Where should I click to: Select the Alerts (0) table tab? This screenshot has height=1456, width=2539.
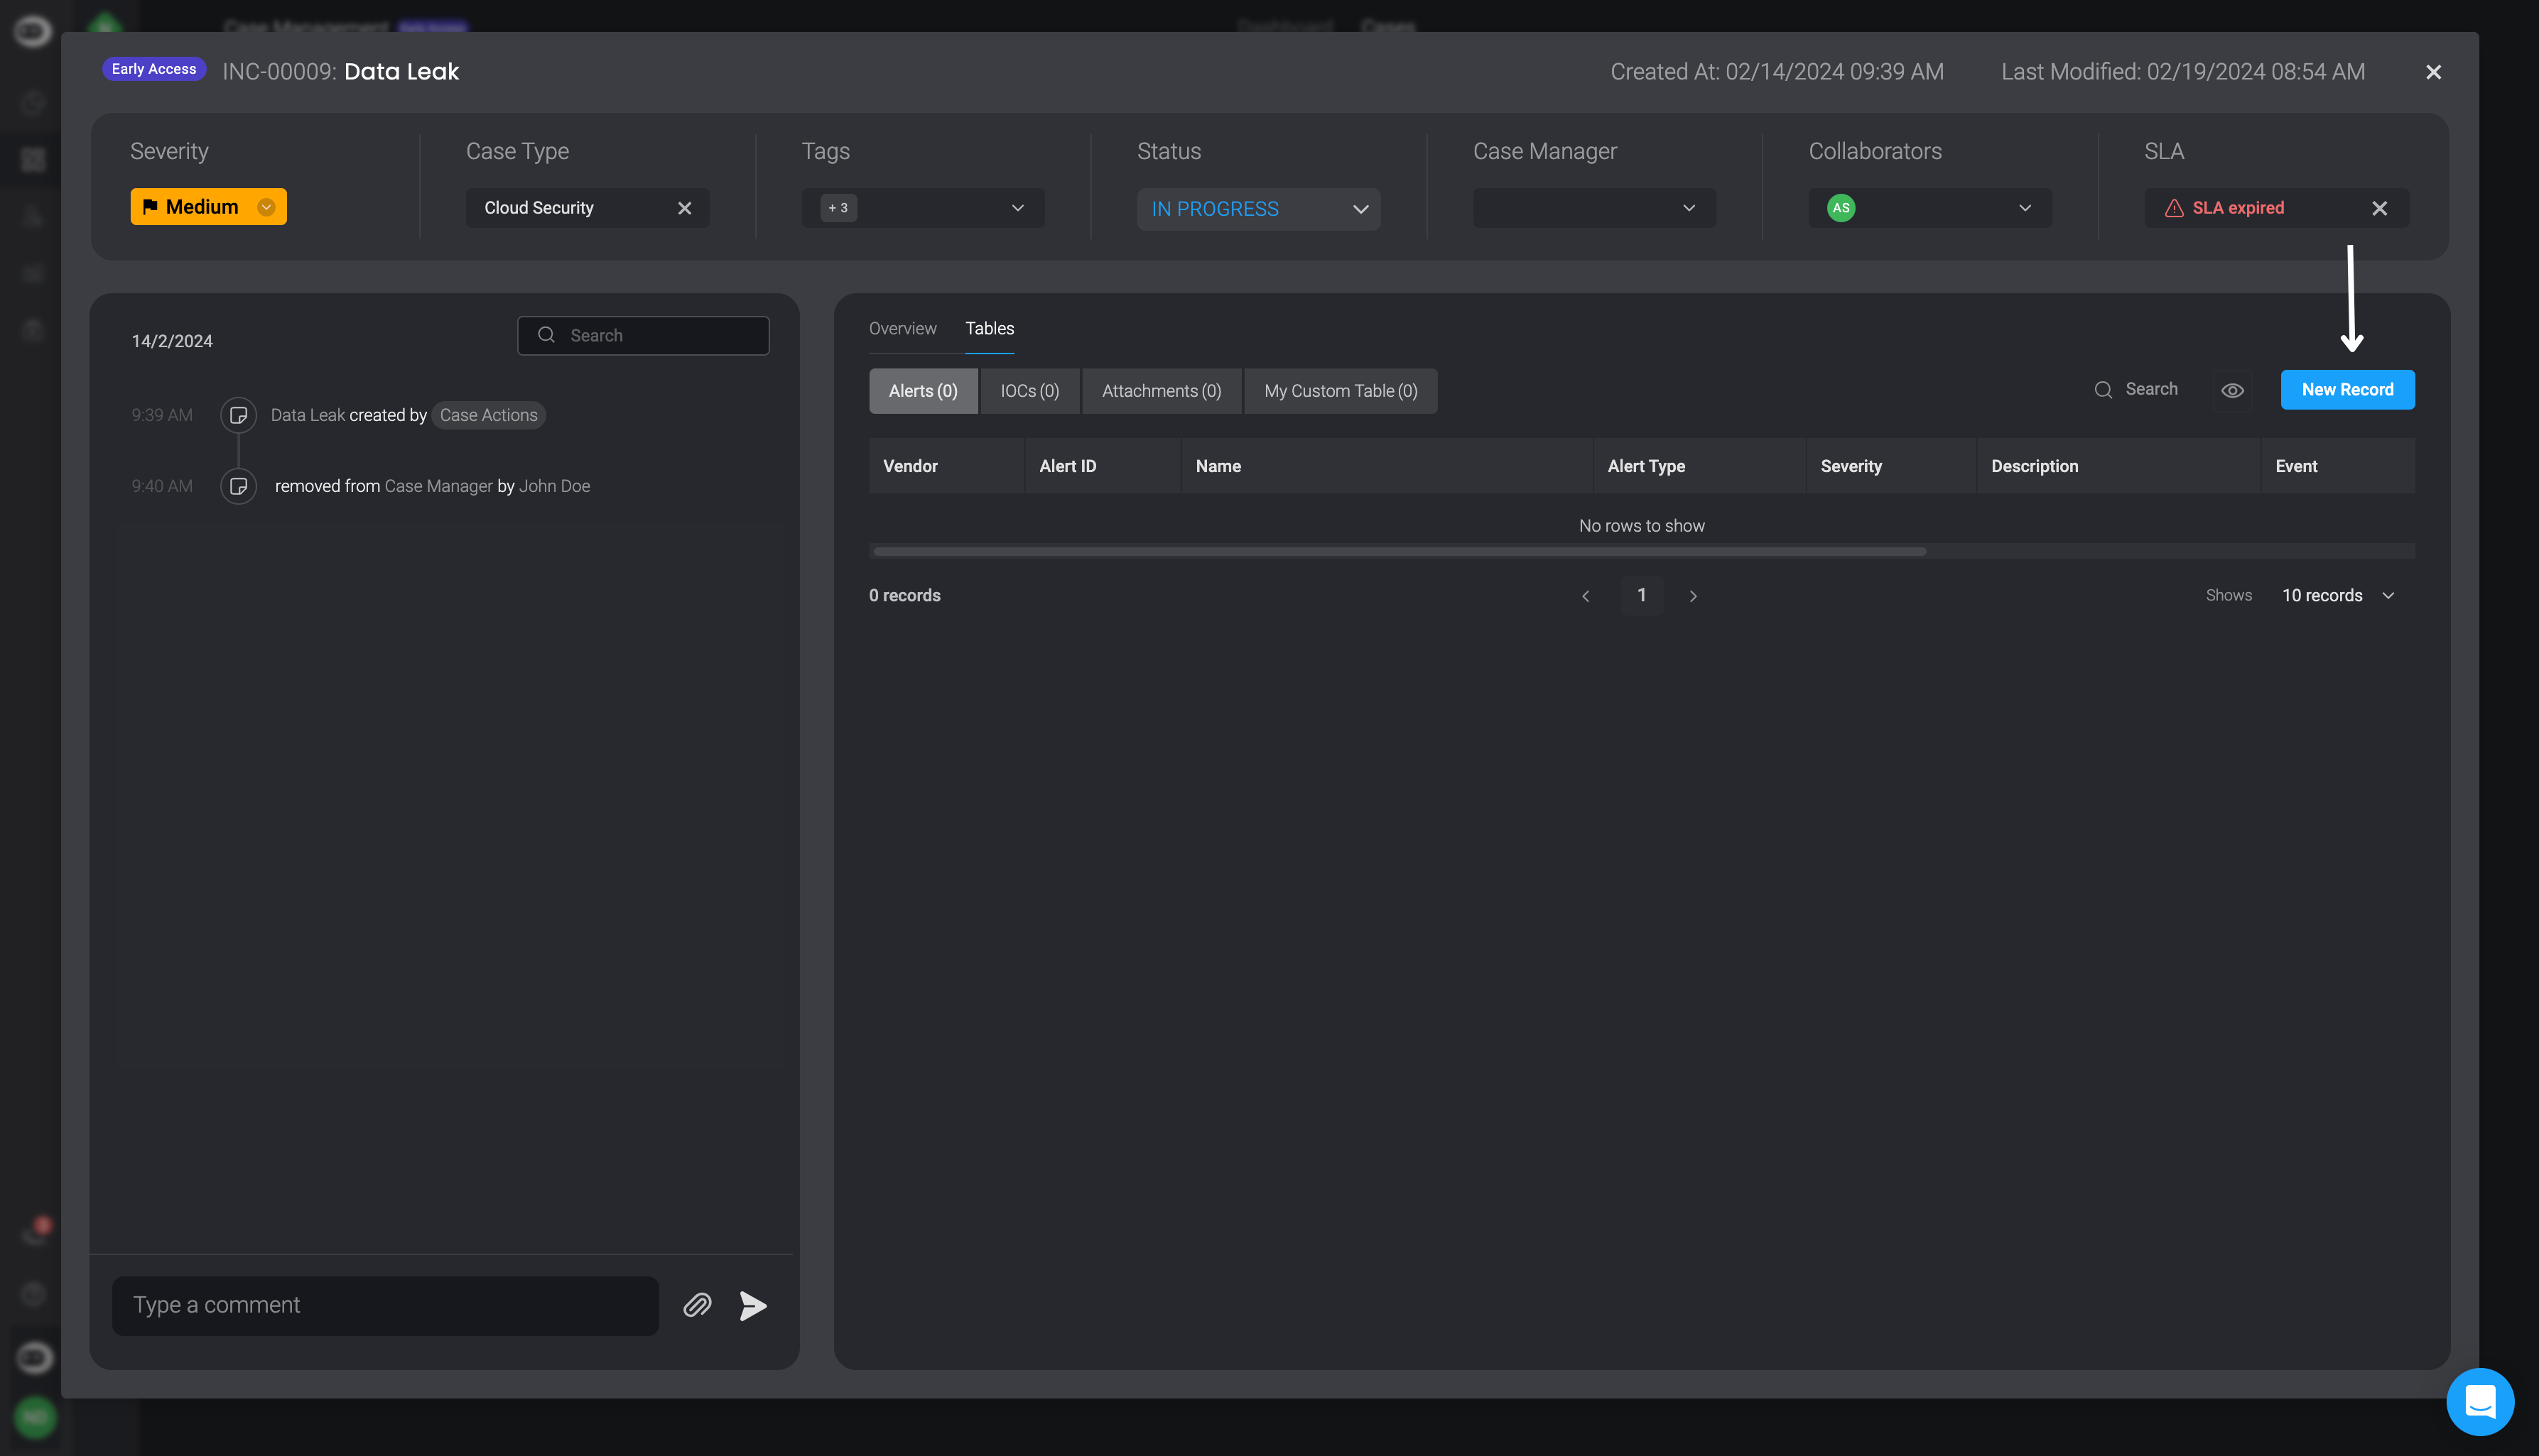pos(922,391)
